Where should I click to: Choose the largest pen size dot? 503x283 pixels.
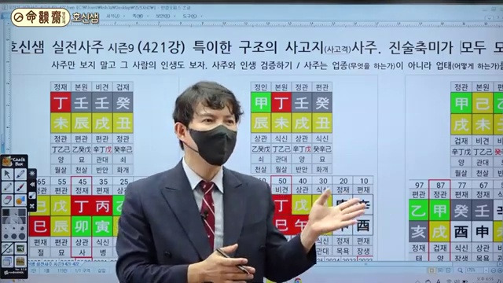[21, 237]
